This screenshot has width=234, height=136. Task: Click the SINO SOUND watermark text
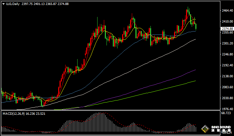click(221, 127)
